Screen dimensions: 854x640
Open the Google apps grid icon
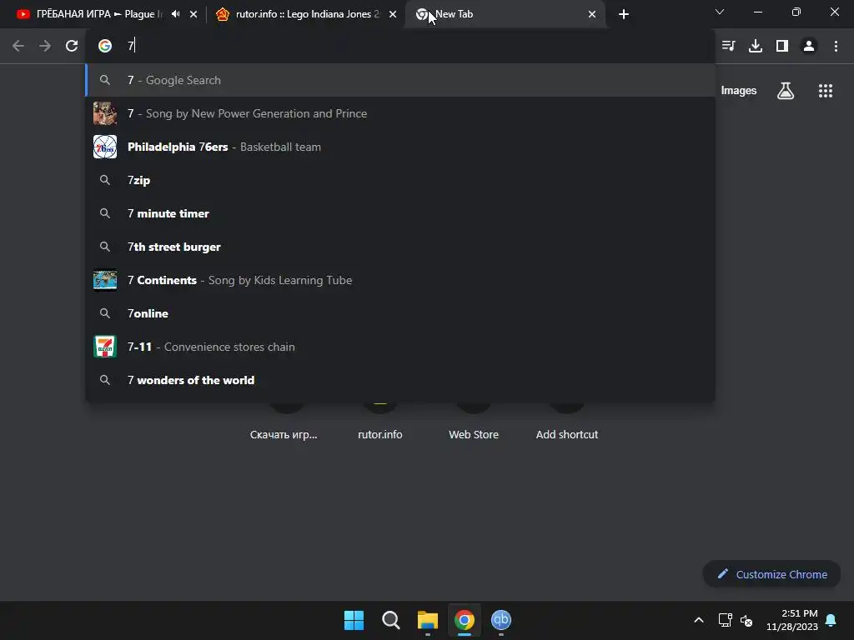pos(826,91)
